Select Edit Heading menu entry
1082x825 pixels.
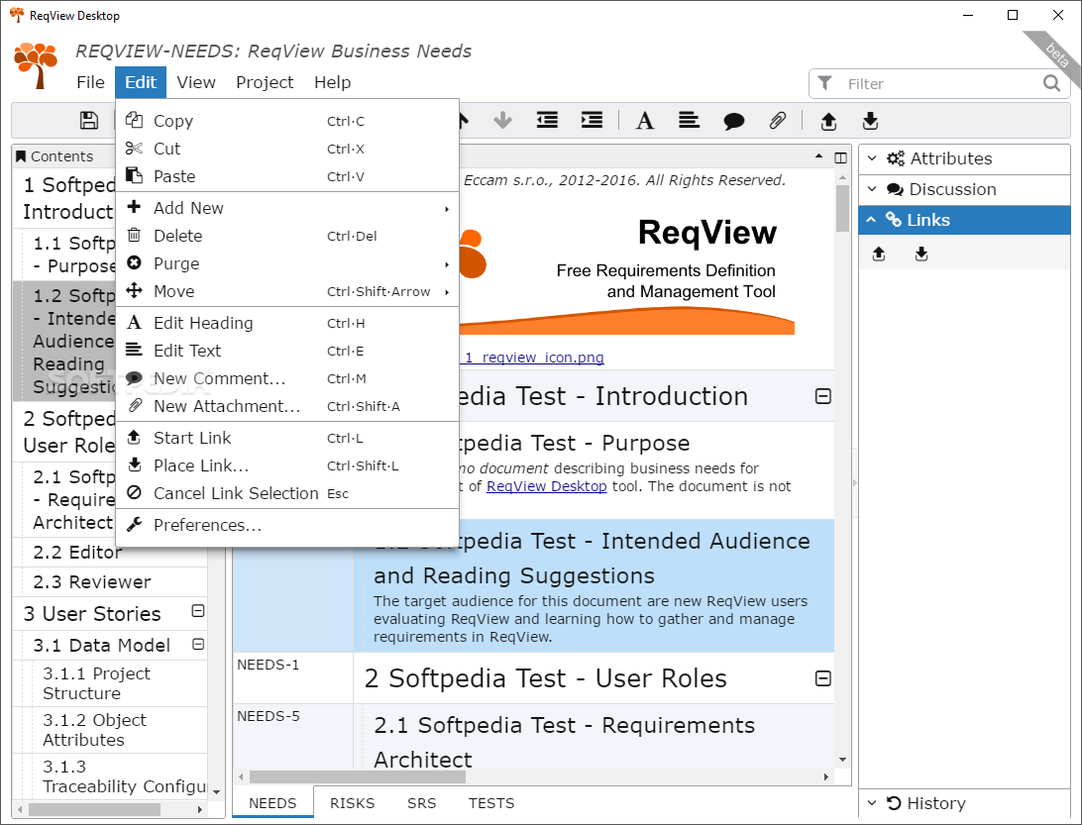click(287, 323)
